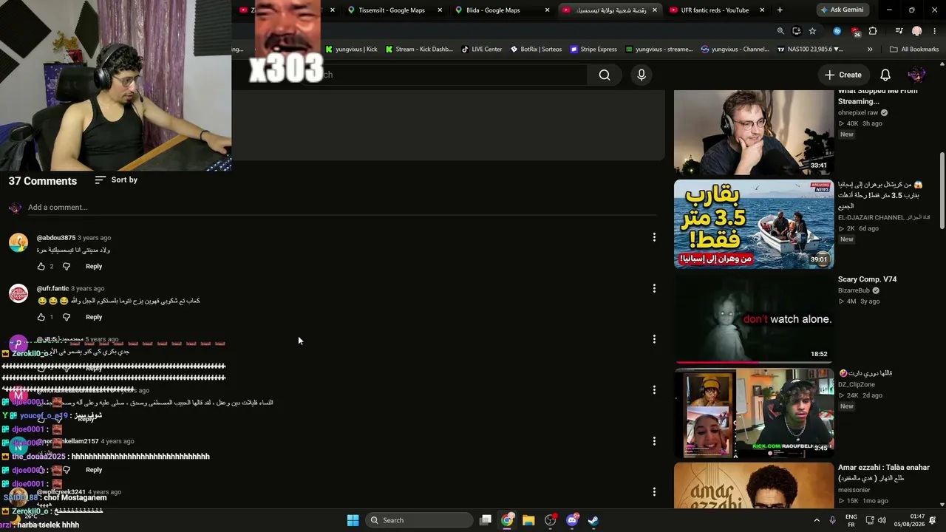Open the media controls toolbar icon
This screenshot has height=532, width=946.
[x=899, y=31]
